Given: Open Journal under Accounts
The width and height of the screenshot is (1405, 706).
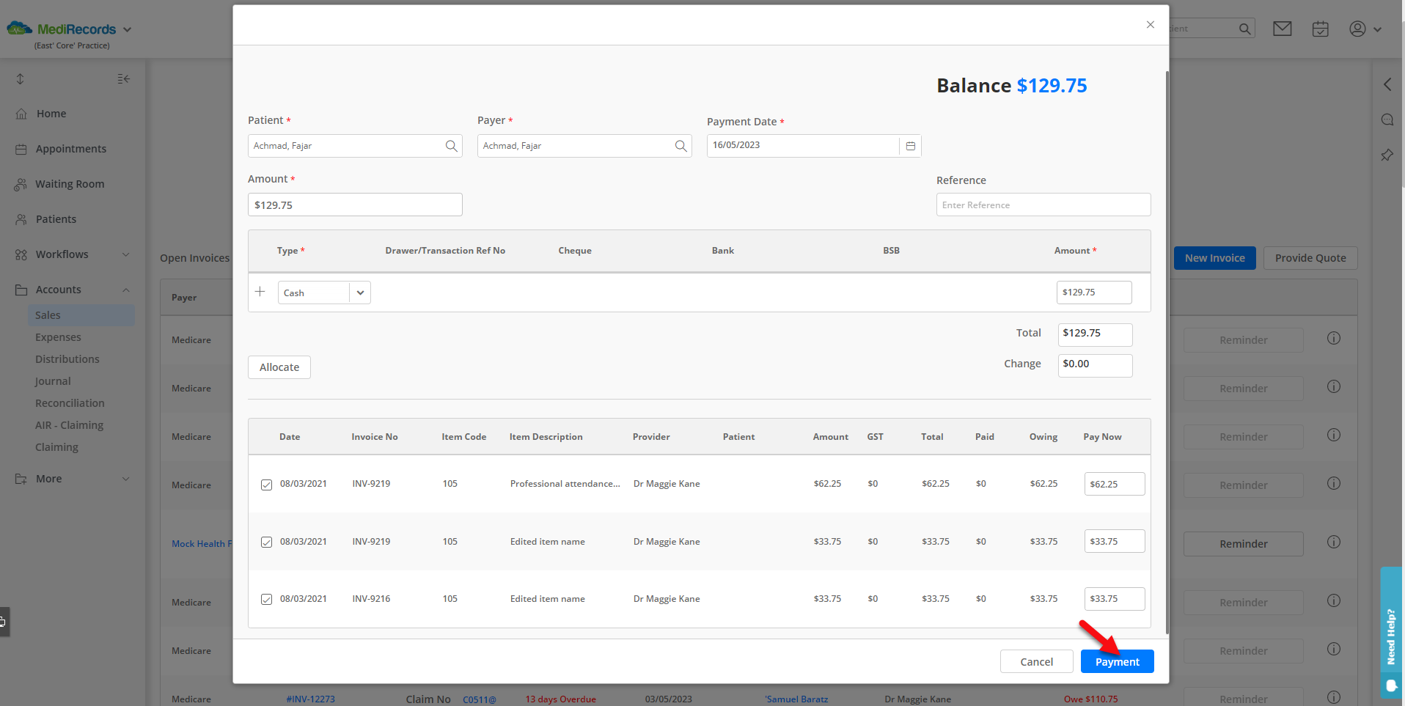Looking at the screenshot, I should tap(53, 381).
